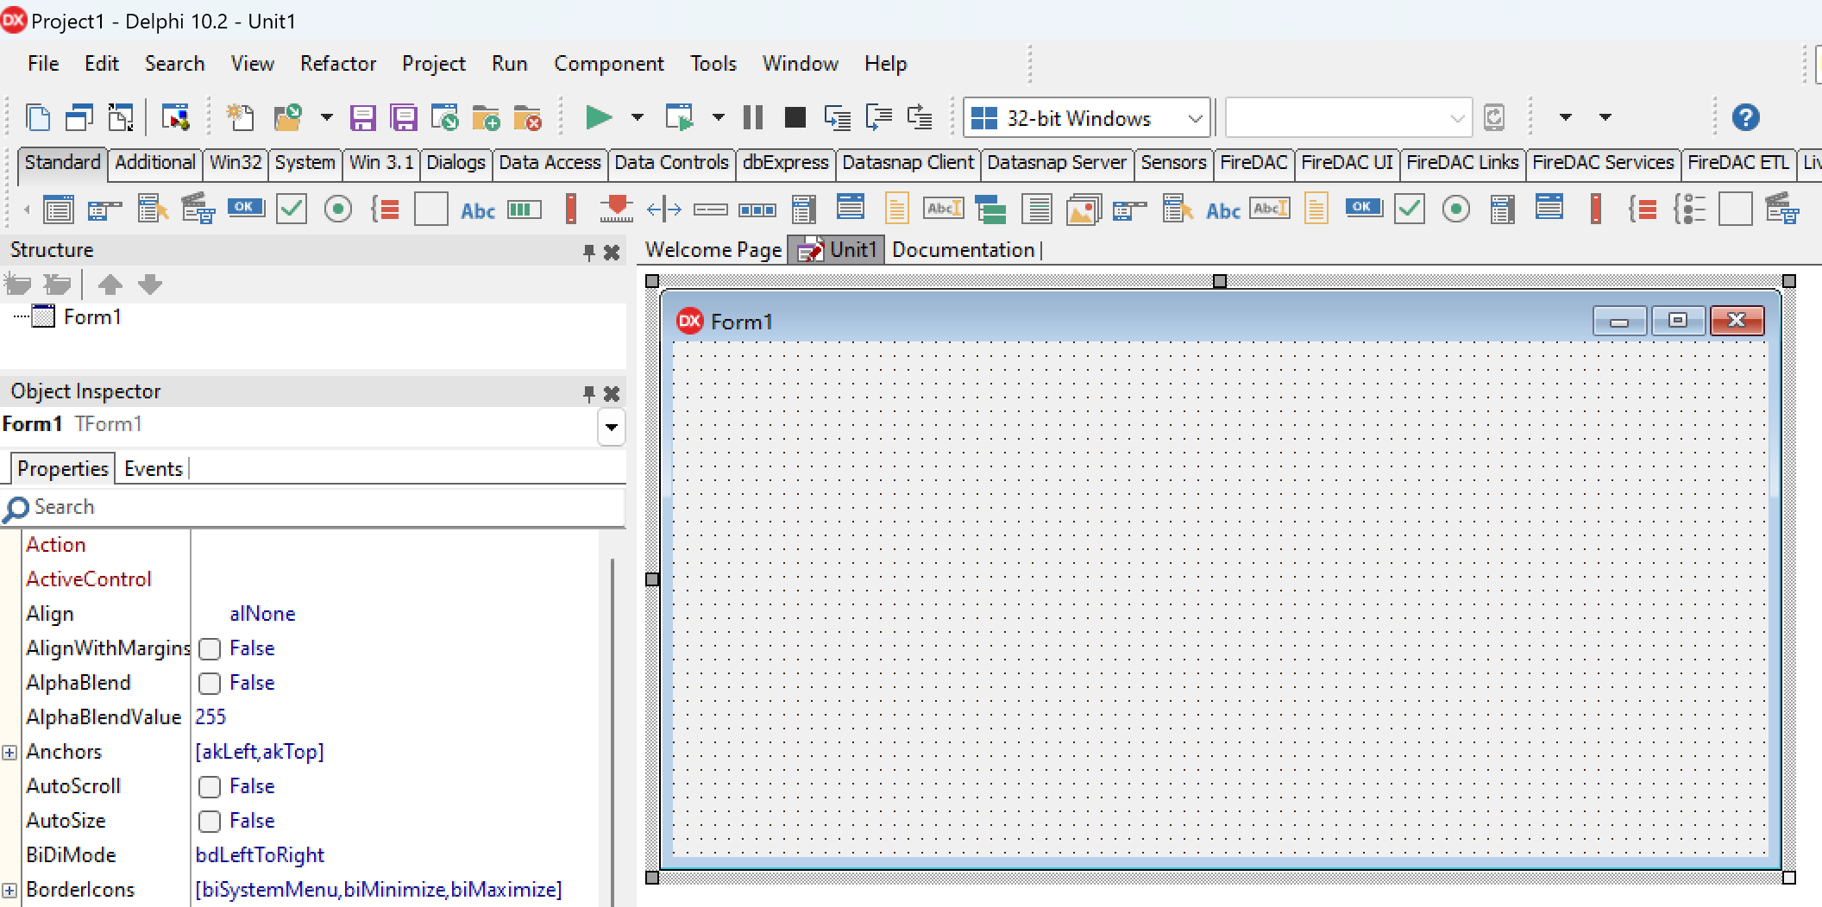Click the Object Inspector vertical scrollbar
The width and height of the screenshot is (1822, 907).
coord(613,731)
